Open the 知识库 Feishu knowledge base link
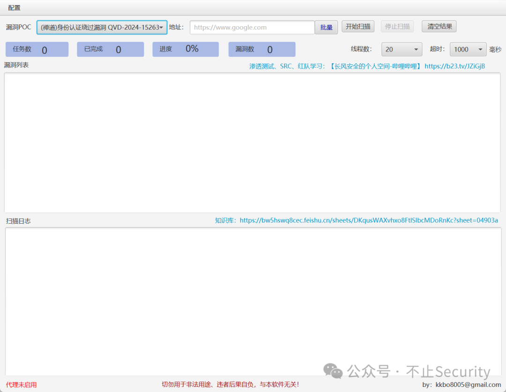Image resolution: width=506 pixels, height=392 pixels. point(368,220)
